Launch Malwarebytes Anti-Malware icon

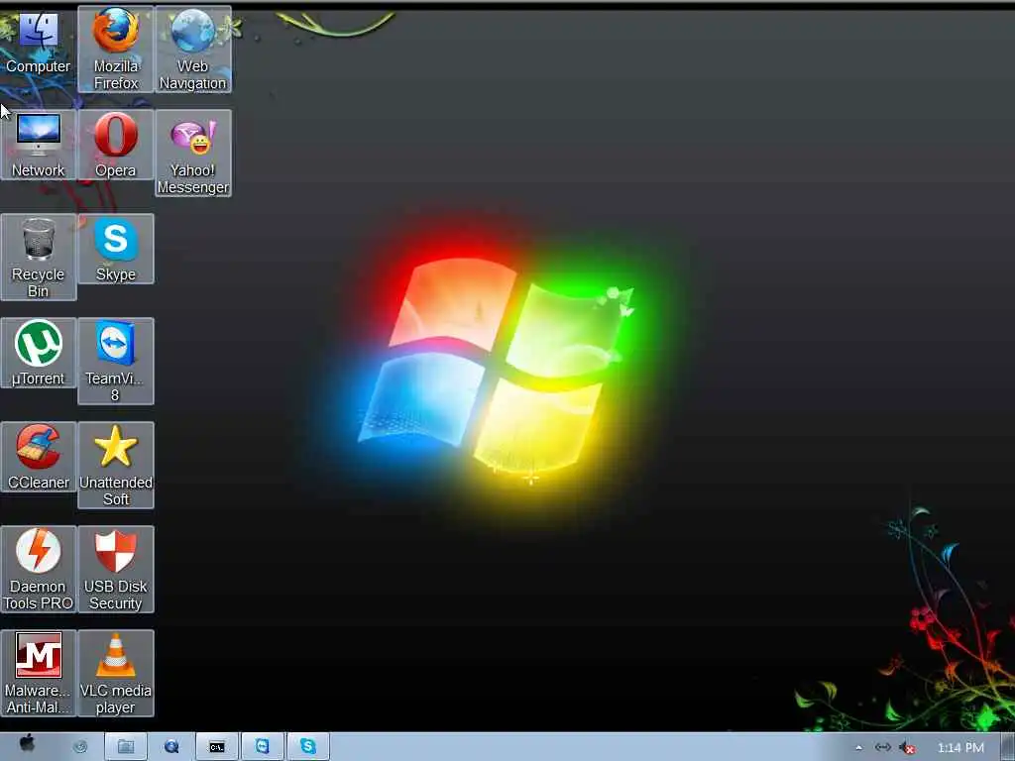coord(39,673)
